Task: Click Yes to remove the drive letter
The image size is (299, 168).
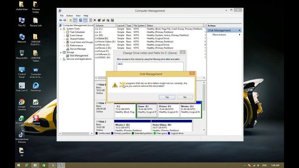Action: click(x=167, y=97)
